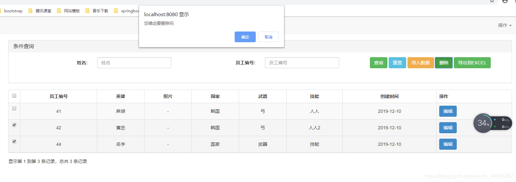Click the 删除 delete button

(444, 63)
